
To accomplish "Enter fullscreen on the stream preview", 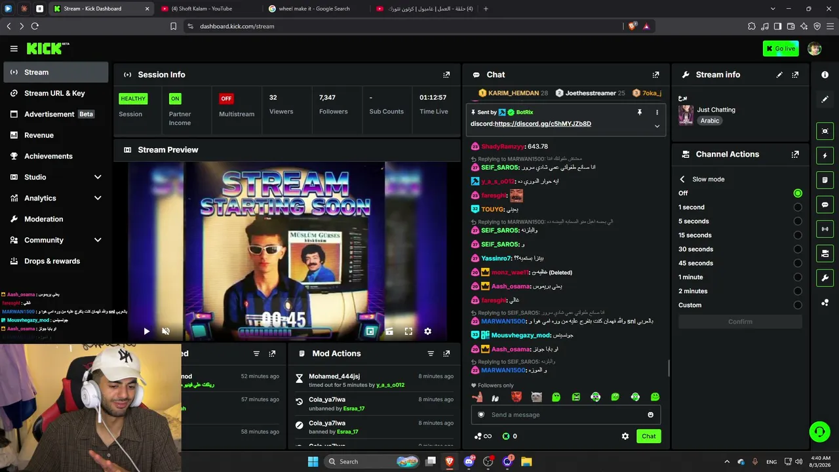I will (408, 332).
